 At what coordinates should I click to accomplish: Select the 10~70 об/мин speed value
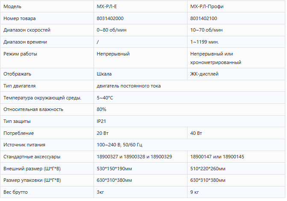(206, 30)
